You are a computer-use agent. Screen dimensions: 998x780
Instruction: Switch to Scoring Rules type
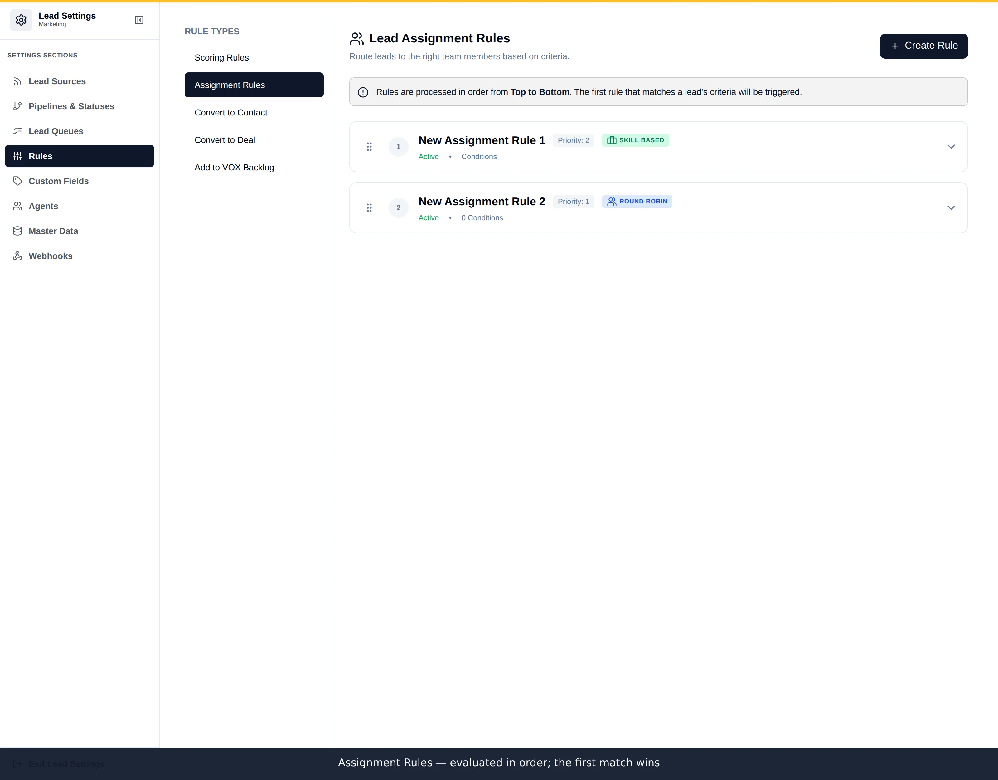click(254, 58)
